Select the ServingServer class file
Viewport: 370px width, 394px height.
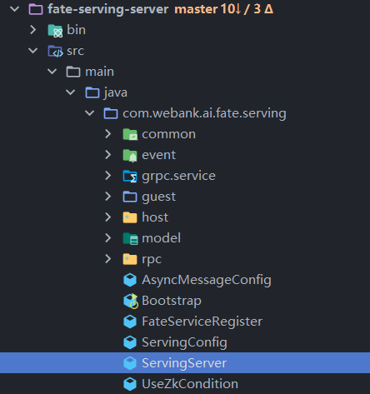(x=185, y=363)
